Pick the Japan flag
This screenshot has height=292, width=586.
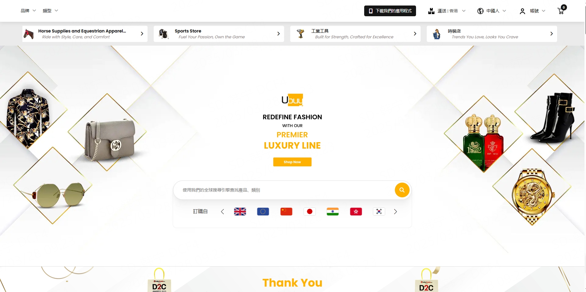(310, 211)
